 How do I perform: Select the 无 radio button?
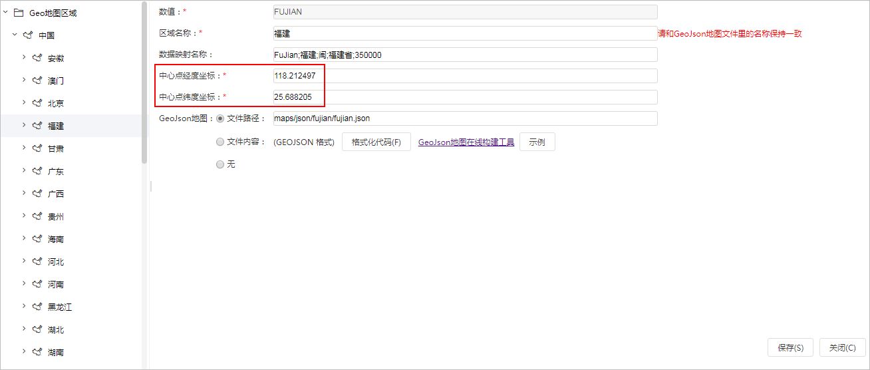click(220, 164)
